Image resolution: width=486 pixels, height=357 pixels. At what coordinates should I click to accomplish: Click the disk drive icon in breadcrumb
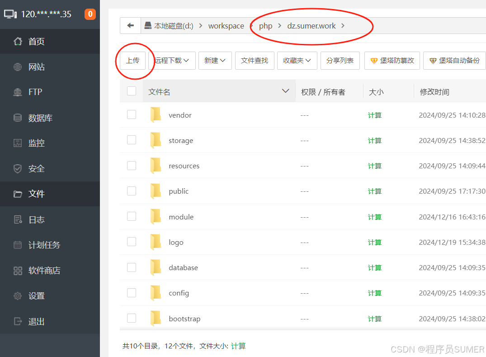(148, 25)
